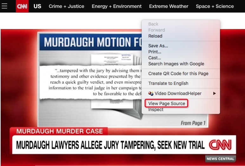Click the Murdaugh jury tampering video thumbnail
The height and width of the screenshot is (166, 245).
coord(79,95)
